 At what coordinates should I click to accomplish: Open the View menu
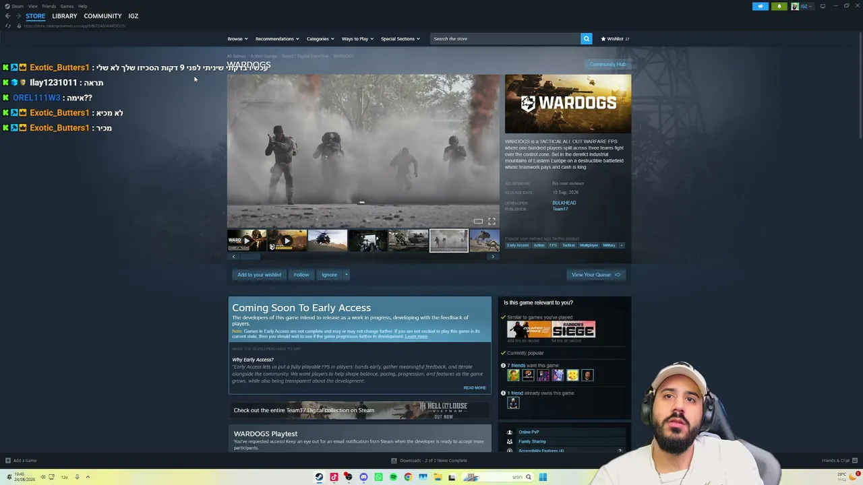33,6
